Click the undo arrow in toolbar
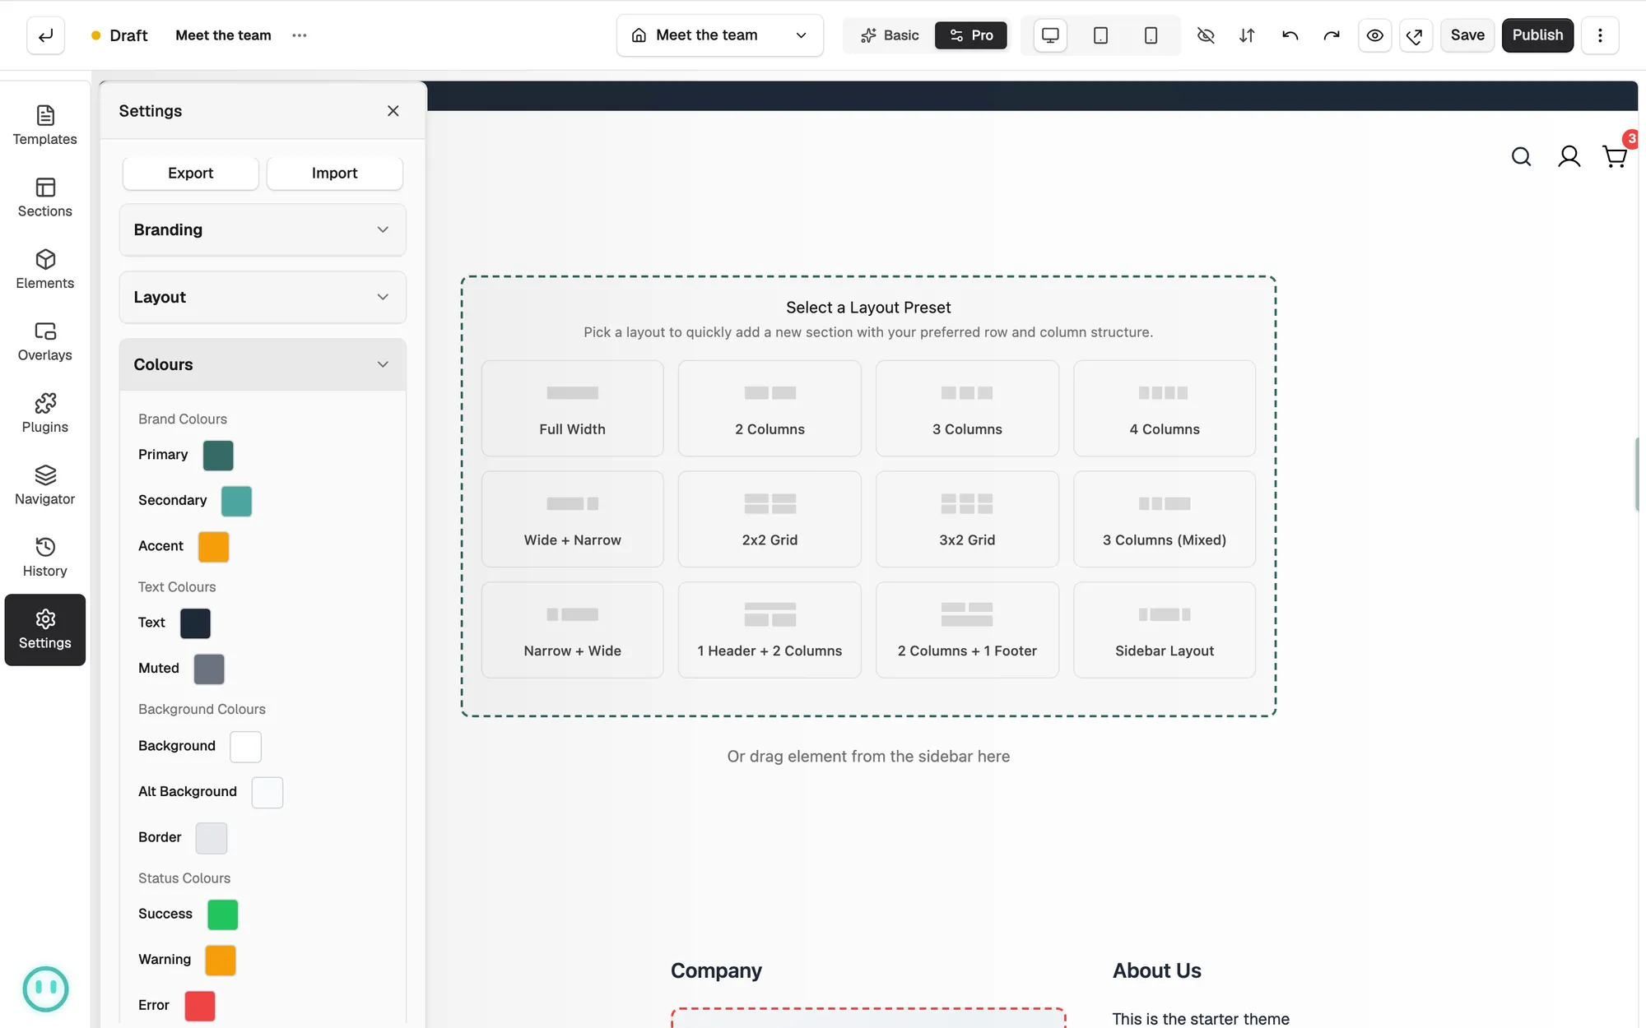The width and height of the screenshot is (1646, 1028). [x=1290, y=35]
